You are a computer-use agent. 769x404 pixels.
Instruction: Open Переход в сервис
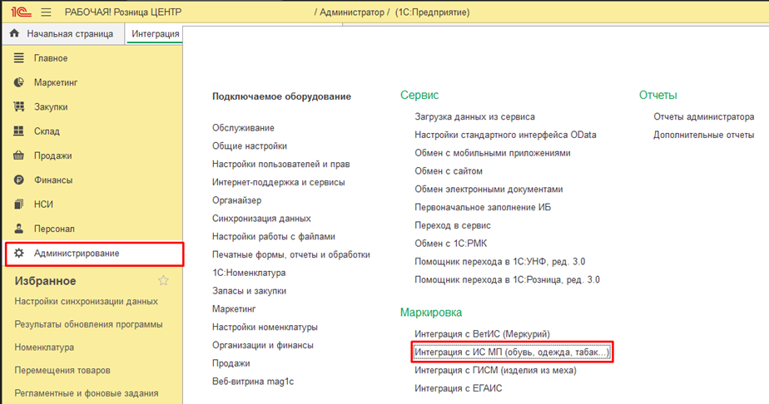tap(453, 226)
